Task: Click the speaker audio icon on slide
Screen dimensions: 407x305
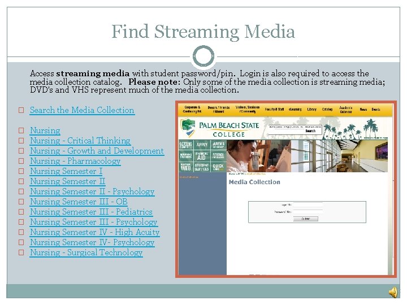Action: click(x=393, y=292)
